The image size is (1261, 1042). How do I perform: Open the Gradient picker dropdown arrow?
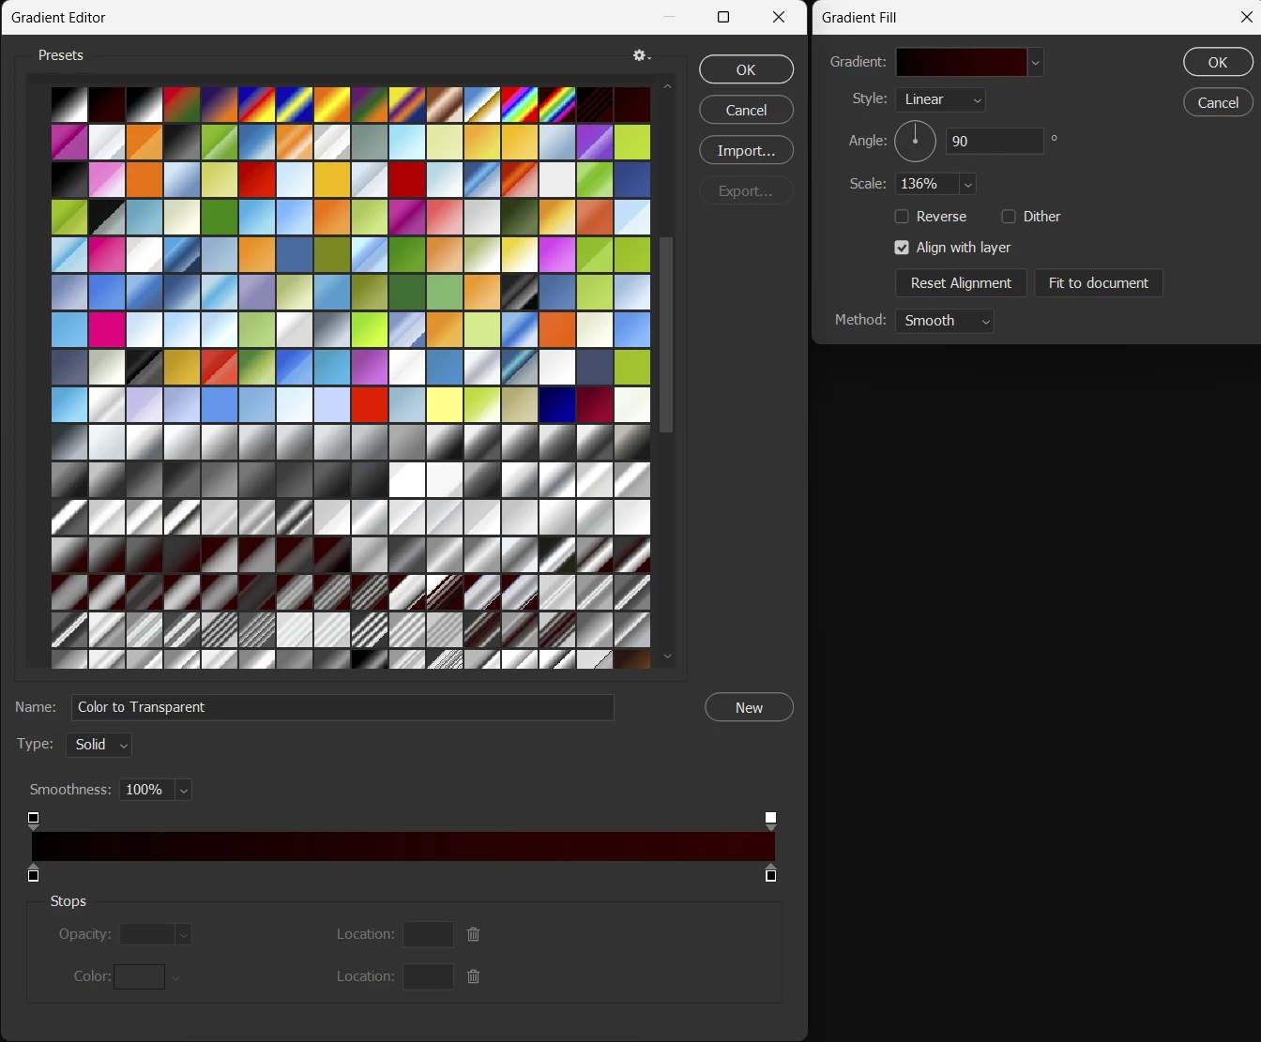coord(1036,63)
